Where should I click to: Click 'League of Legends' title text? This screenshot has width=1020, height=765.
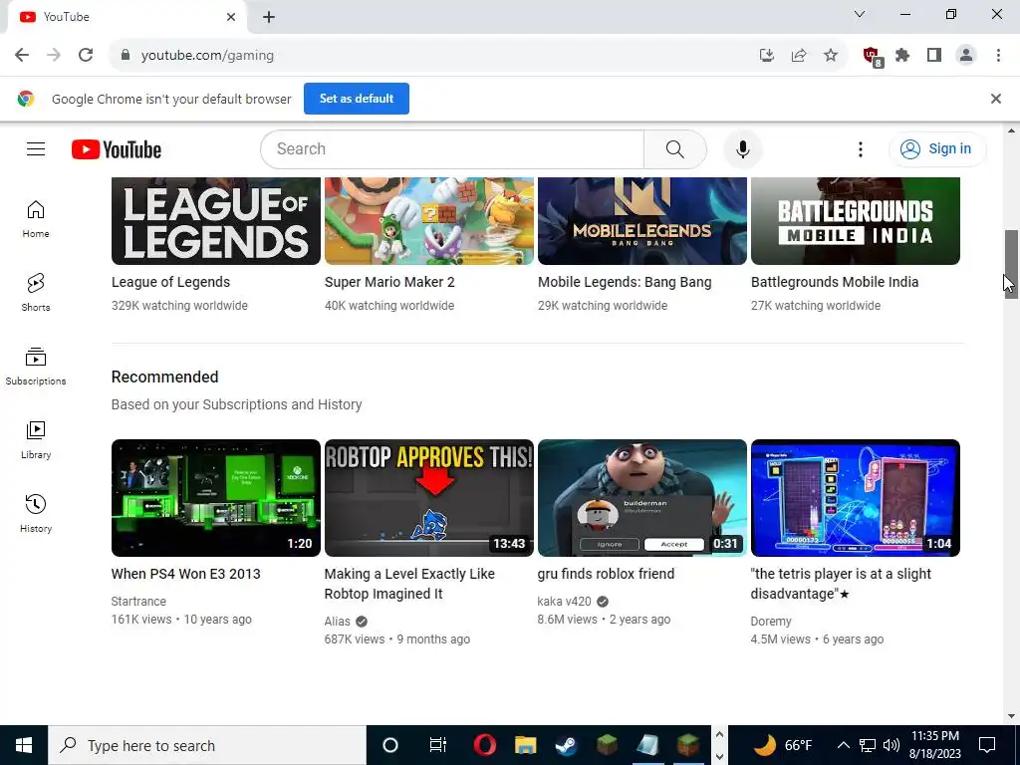(x=170, y=282)
